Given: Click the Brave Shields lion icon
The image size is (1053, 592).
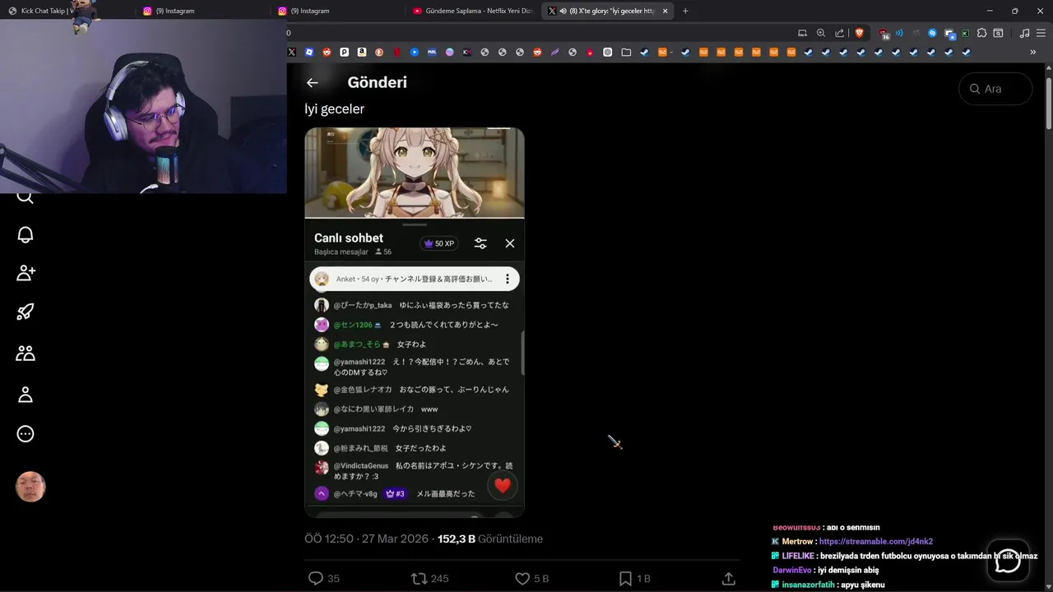Looking at the screenshot, I should tap(860, 33).
